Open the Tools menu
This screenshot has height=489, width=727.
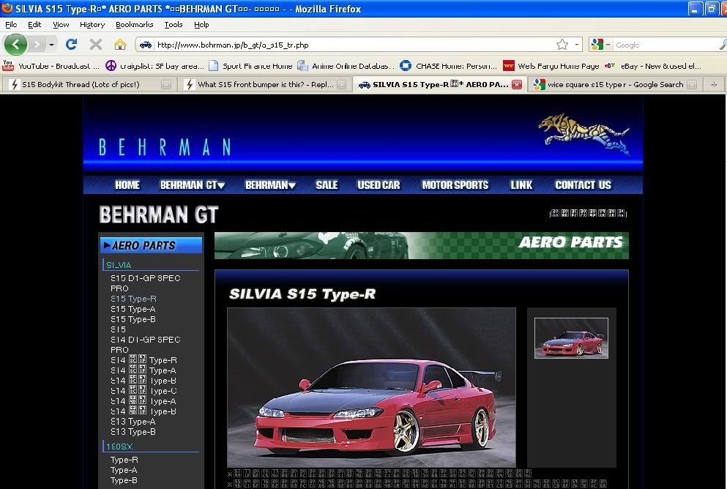174,25
